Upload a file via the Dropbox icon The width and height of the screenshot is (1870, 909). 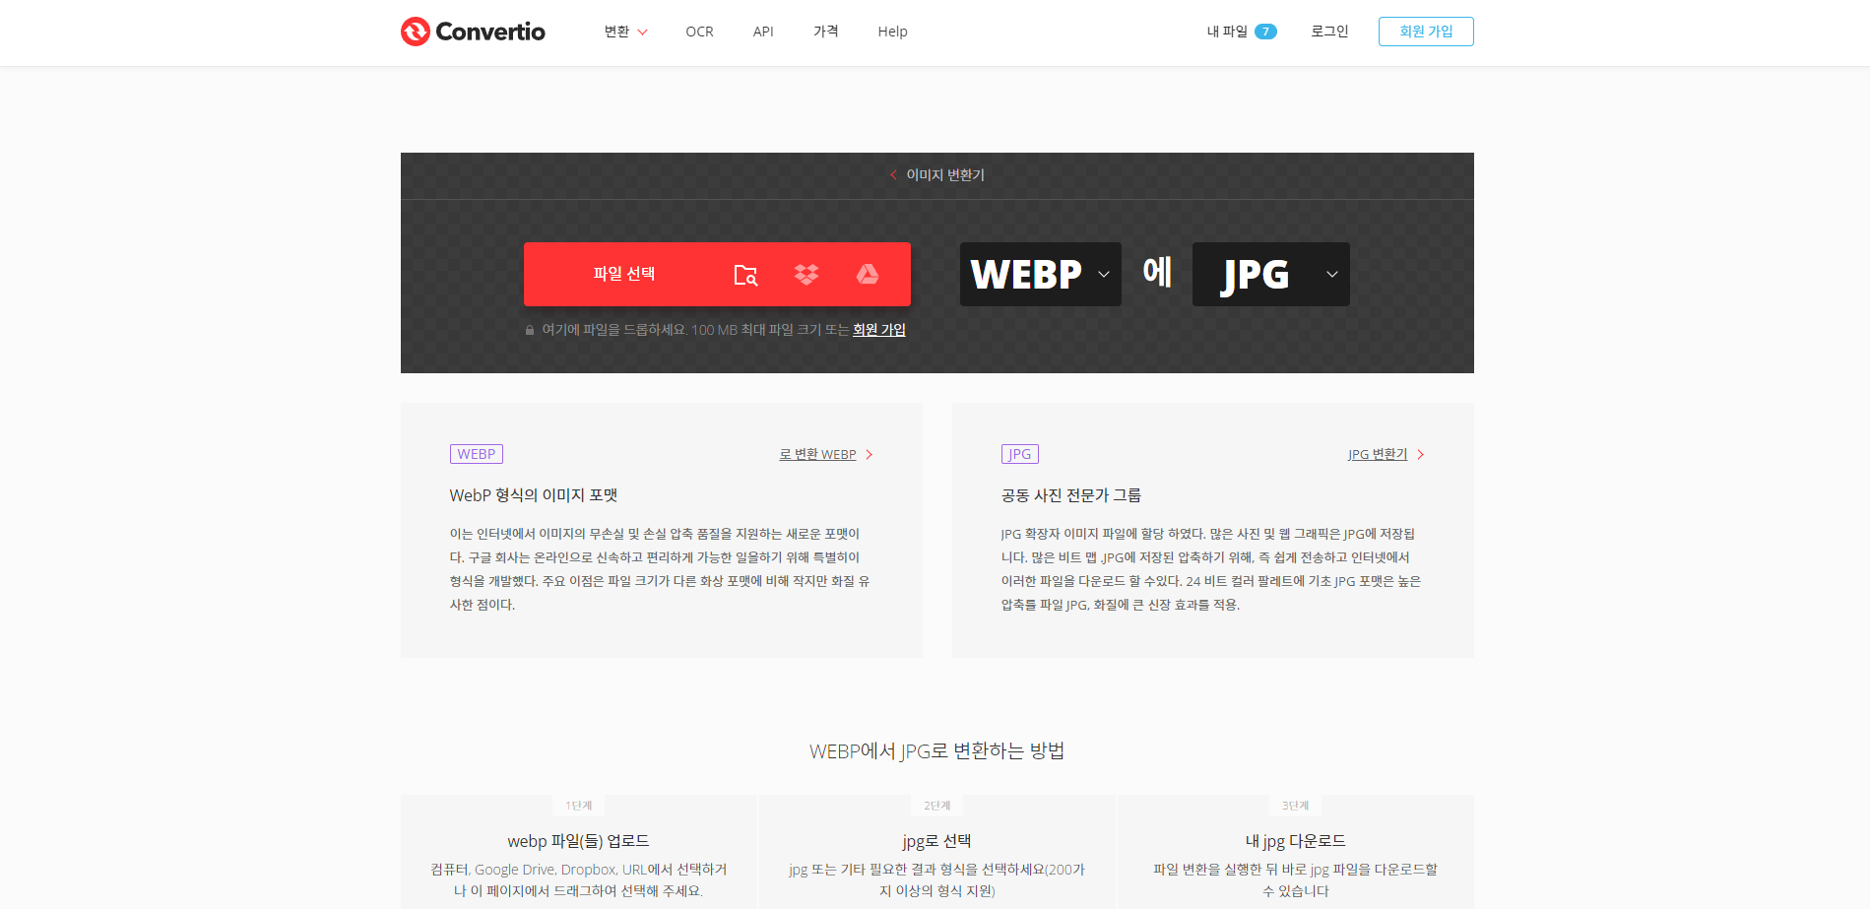click(806, 275)
